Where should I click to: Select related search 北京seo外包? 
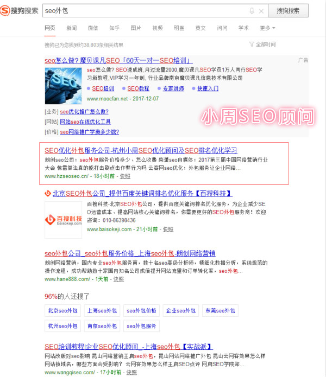coord(62,311)
